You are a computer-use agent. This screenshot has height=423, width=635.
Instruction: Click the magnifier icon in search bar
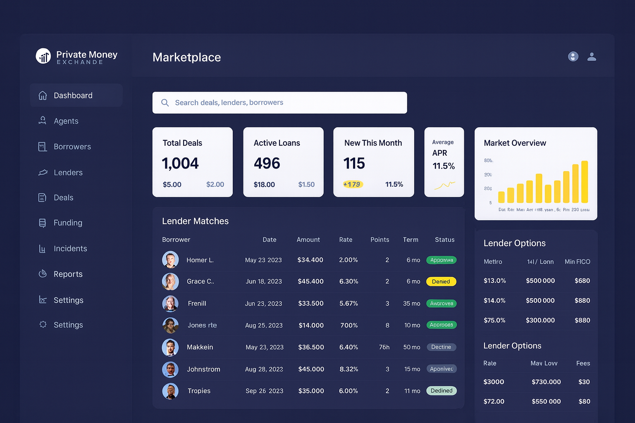[165, 103]
